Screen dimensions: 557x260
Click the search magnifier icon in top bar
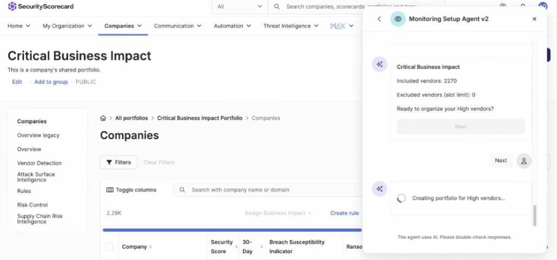click(277, 7)
